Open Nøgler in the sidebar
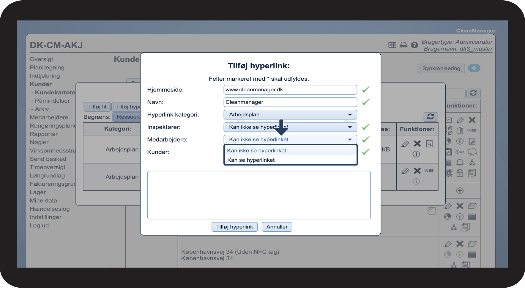Image resolution: width=525 pixels, height=288 pixels. (39, 142)
